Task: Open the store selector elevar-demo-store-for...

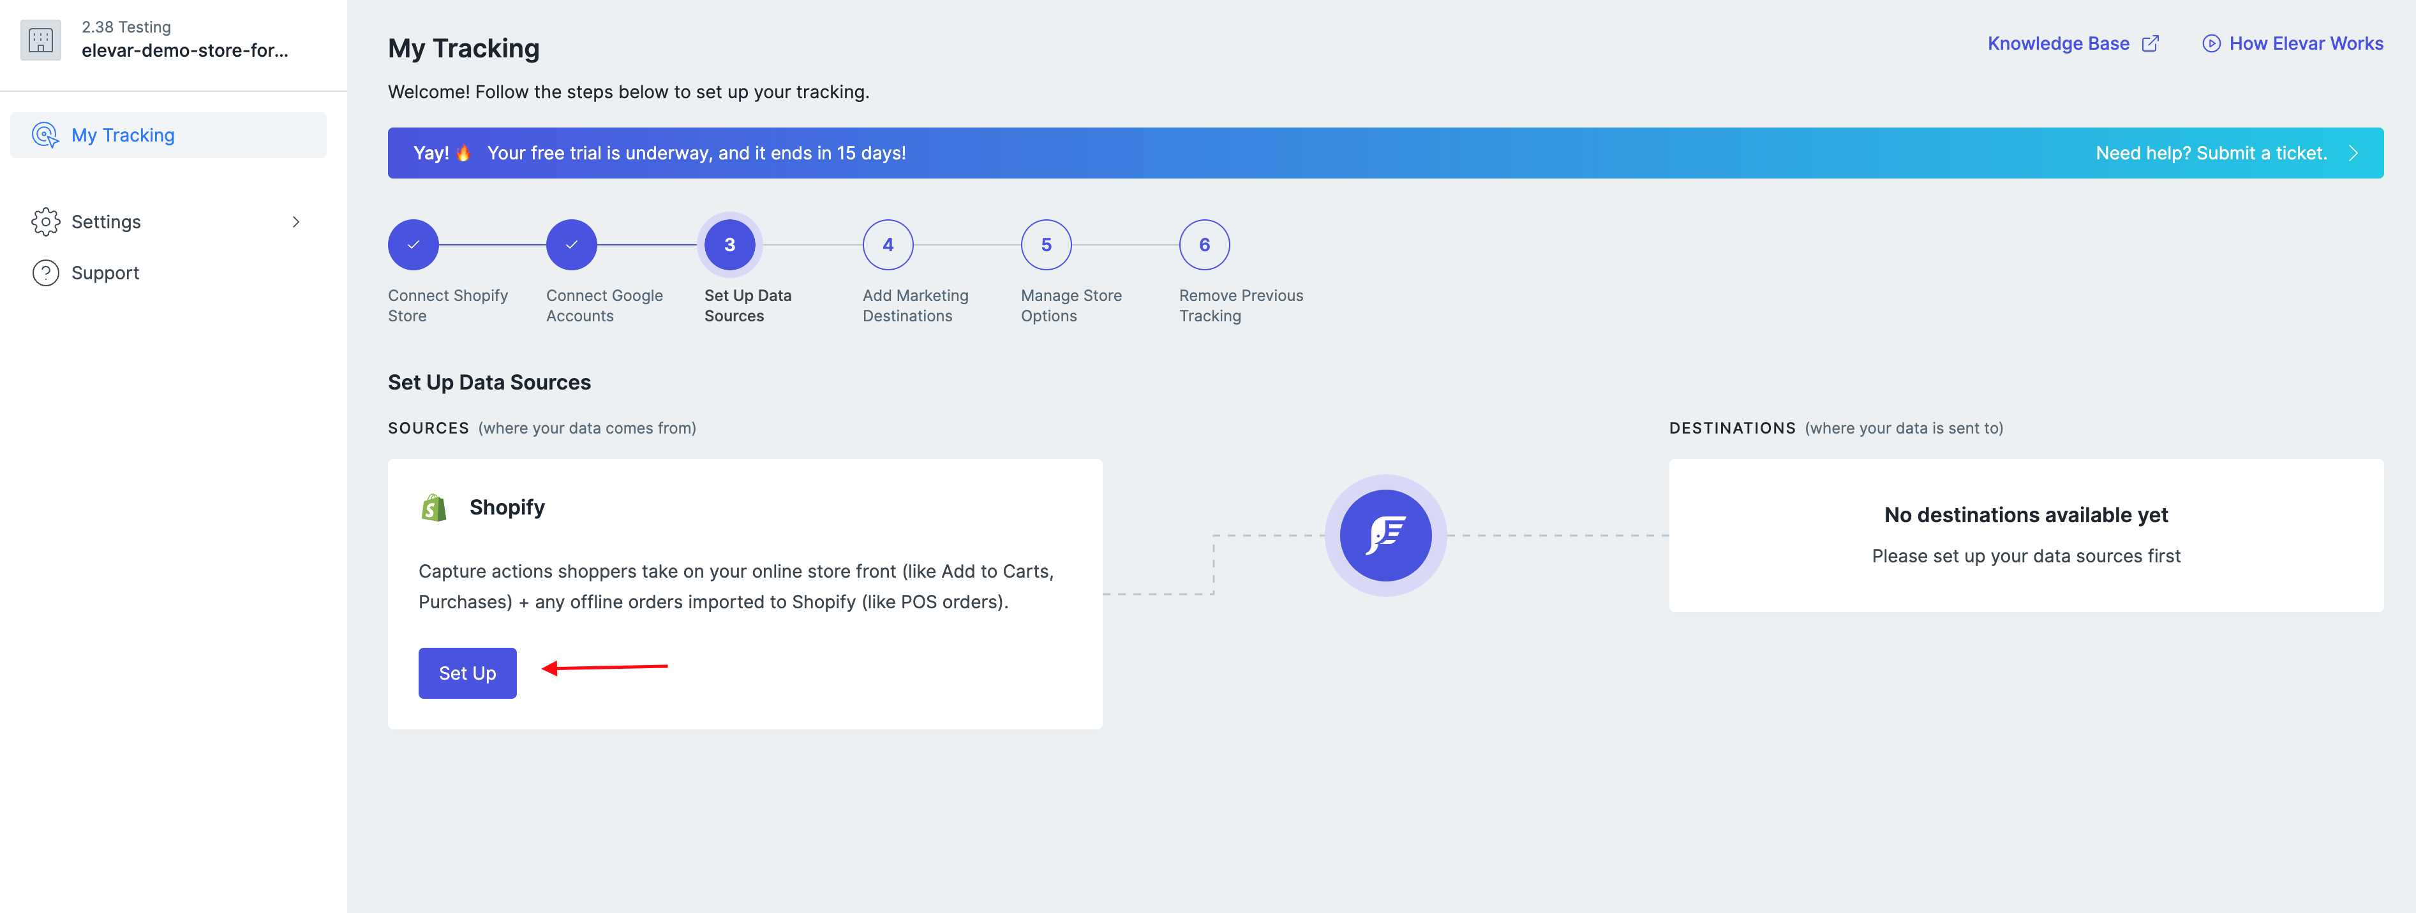Action: pyautogui.click(x=185, y=50)
